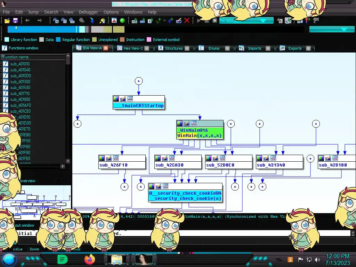Select sub_401300 in the Functions window
This screenshot has width=356, height=267.
20,82
